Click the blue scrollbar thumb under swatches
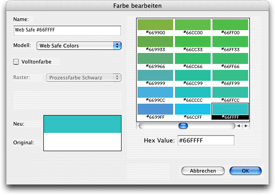This screenshot has width=275, height=195. (183, 126)
